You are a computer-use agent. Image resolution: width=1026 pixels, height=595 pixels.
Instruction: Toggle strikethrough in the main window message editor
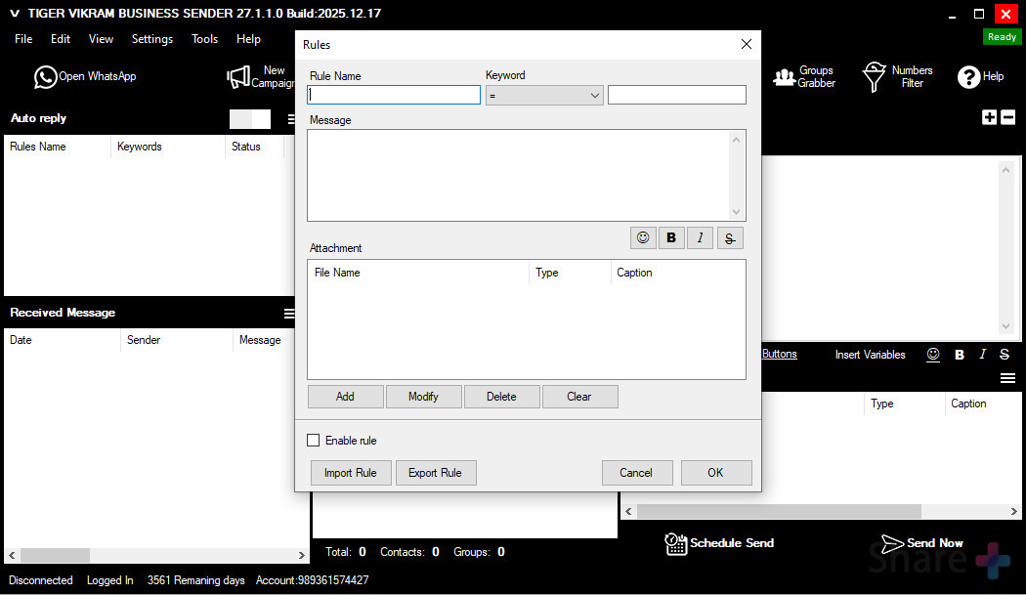[1005, 354]
